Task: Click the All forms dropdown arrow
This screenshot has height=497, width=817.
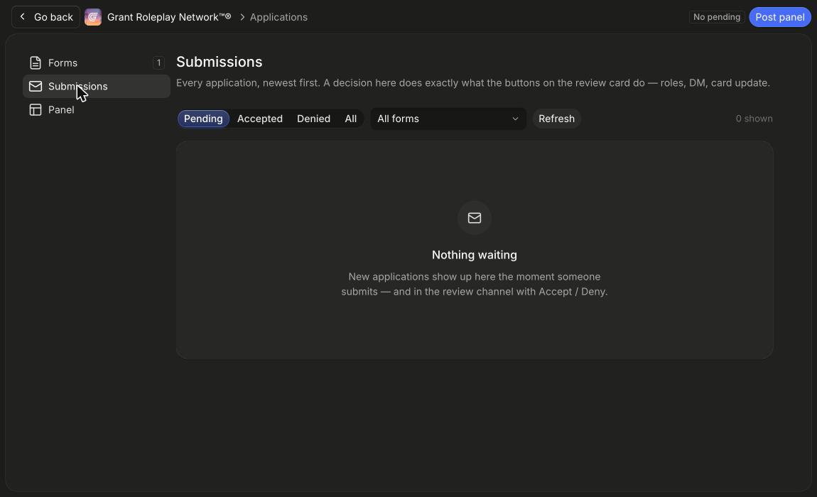Action: pyautogui.click(x=515, y=119)
